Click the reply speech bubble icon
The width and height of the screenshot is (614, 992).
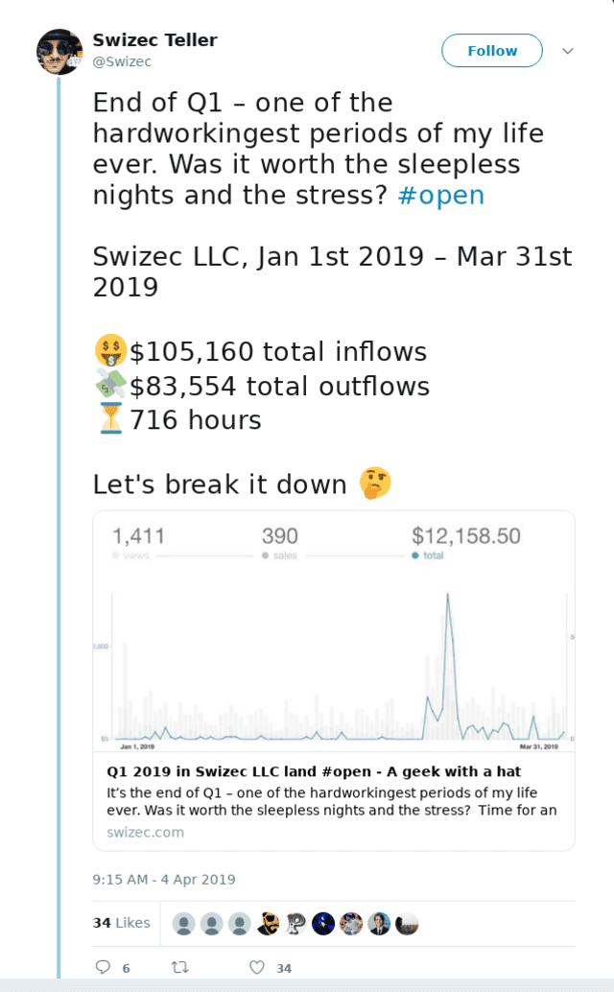point(104,968)
